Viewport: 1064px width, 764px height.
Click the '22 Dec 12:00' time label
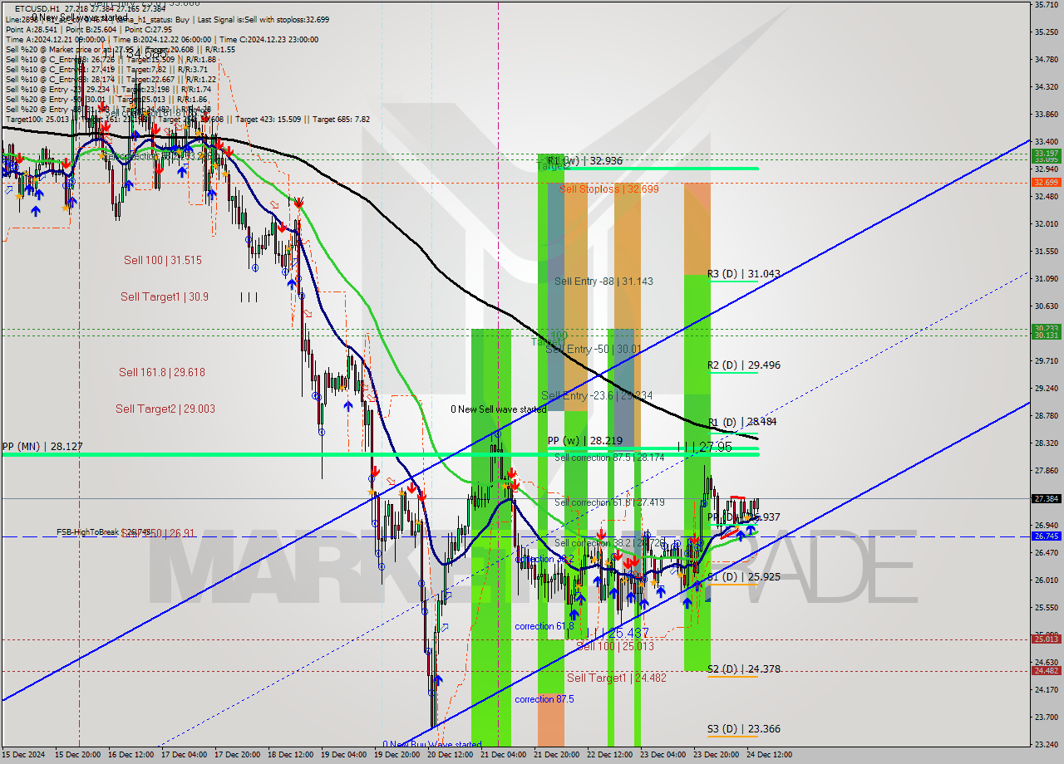(609, 755)
